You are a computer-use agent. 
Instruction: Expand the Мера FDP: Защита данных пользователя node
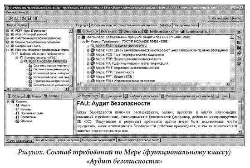(x=88, y=59)
